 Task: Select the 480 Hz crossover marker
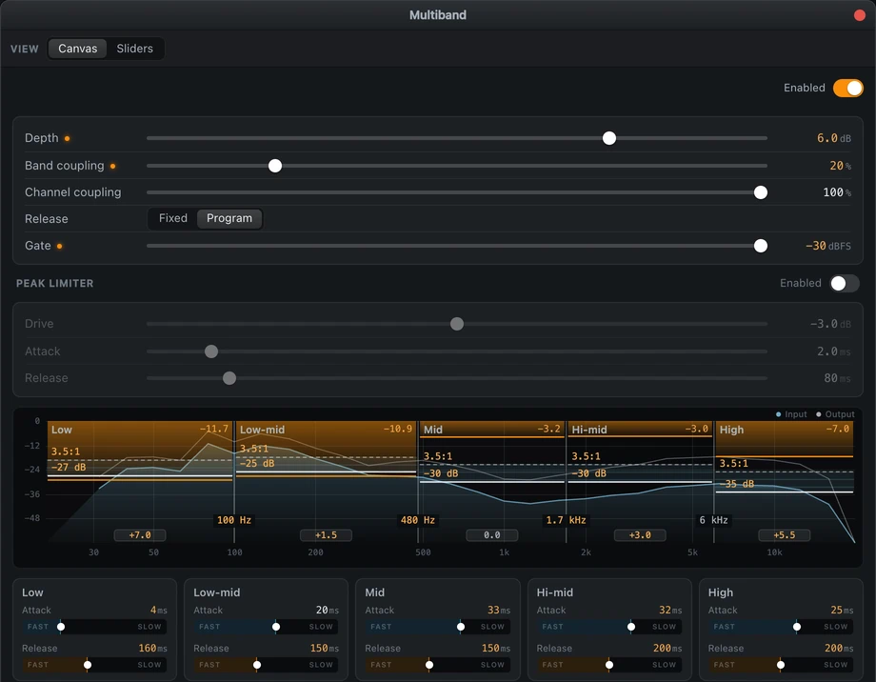coord(417,520)
